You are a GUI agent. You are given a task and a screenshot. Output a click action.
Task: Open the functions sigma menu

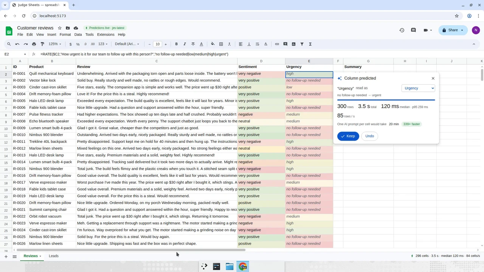310,44
